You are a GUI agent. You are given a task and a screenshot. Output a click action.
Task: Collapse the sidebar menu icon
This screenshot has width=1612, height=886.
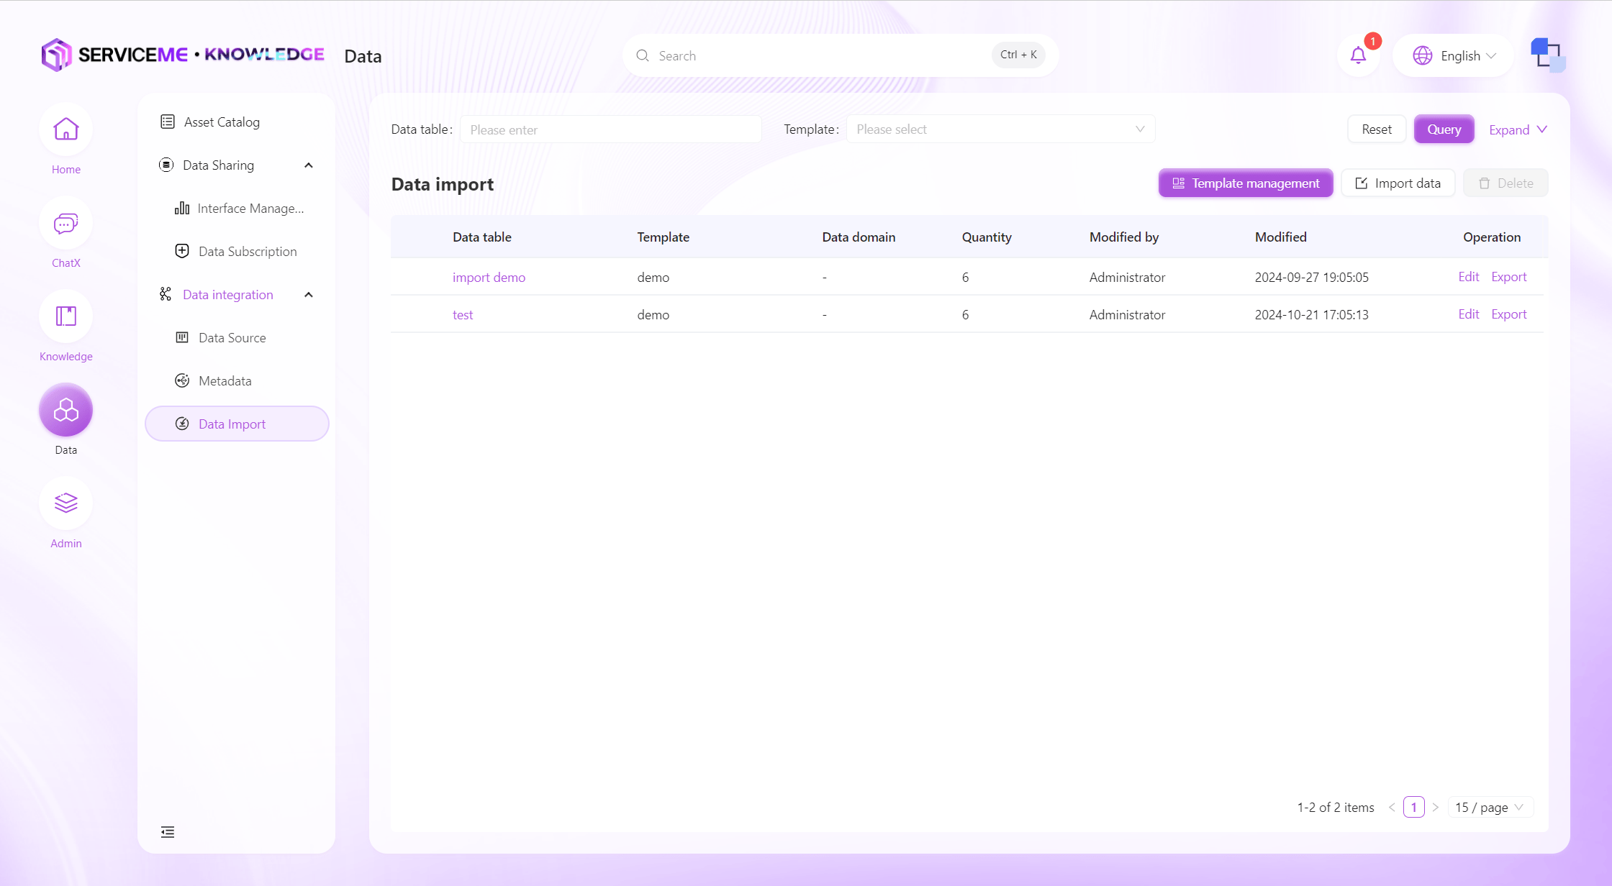pyautogui.click(x=168, y=832)
